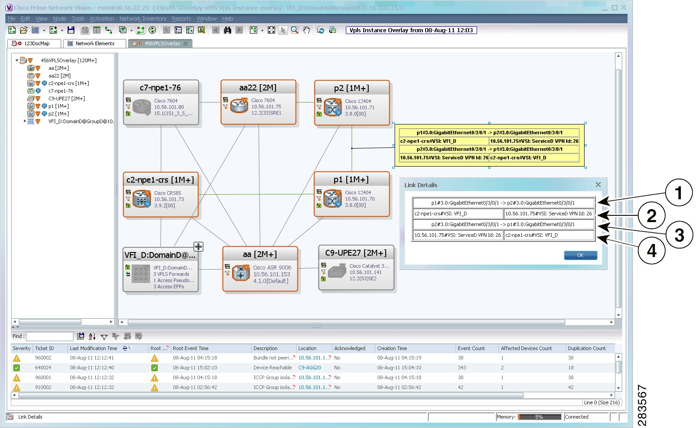The height and width of the screenshot is (428, 697).
Task: Click the Navigate Back arrow icon
Action: [x=216, y=30]
